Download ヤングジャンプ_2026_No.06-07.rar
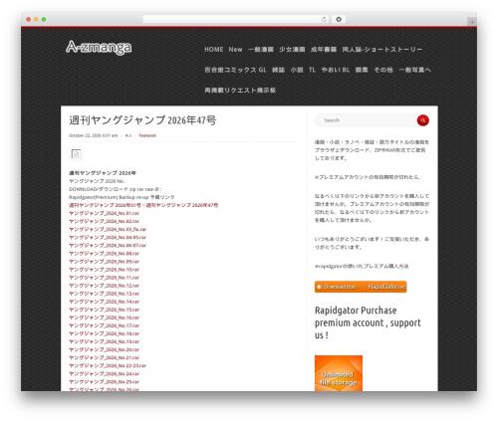The height and width of the screenshot is (421, 498). pyautogui.click(x=108, y=246)
